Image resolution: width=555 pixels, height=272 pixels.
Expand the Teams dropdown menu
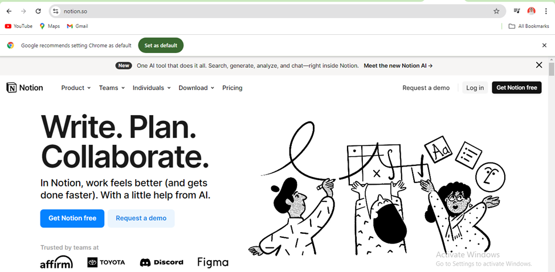click(x=112, y=88)
